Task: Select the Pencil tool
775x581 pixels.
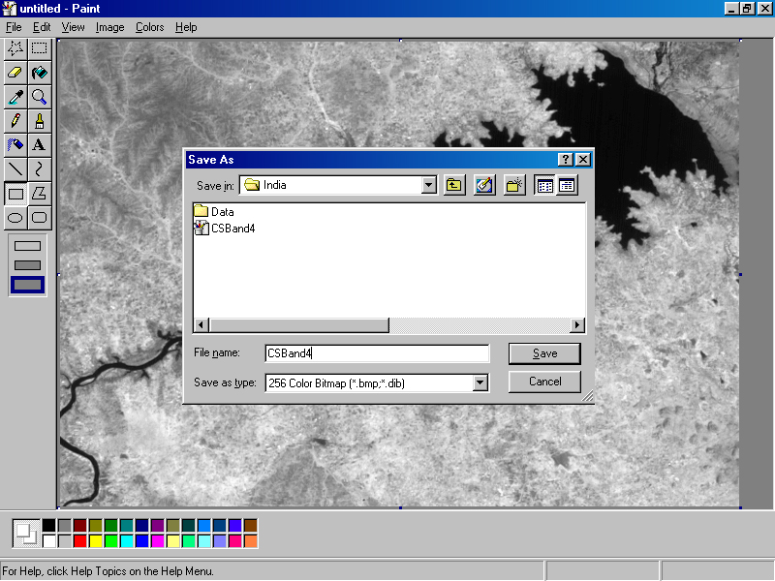Action: click(x=15, y=120)
